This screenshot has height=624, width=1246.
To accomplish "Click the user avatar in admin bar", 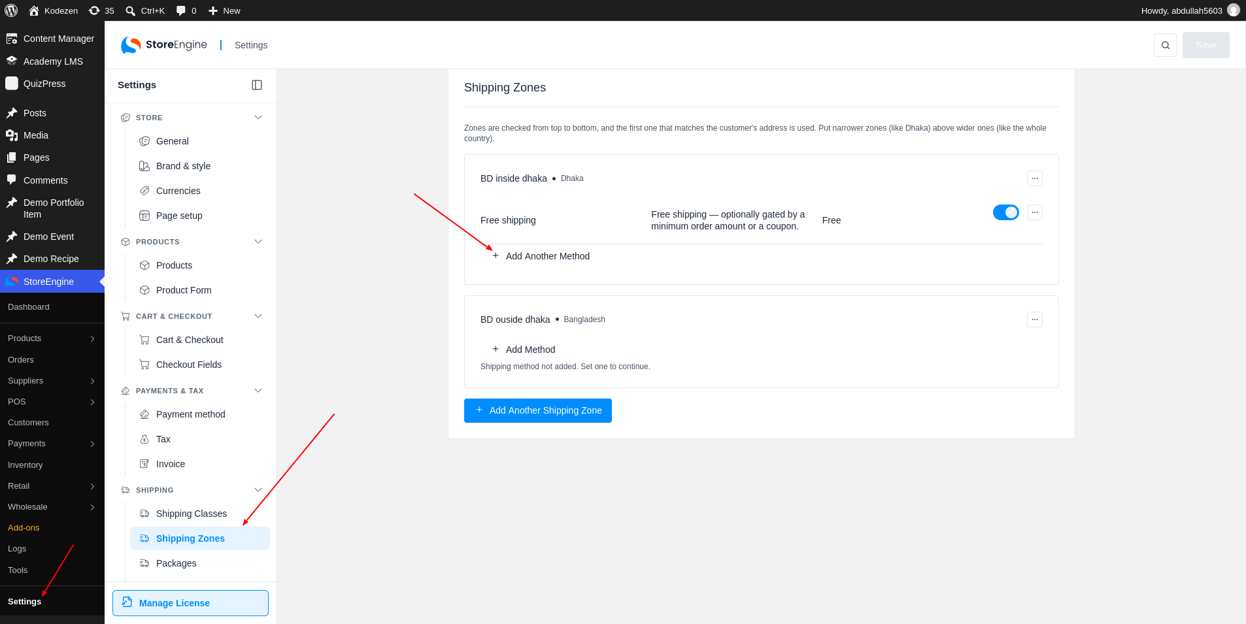I will 1234,10.
